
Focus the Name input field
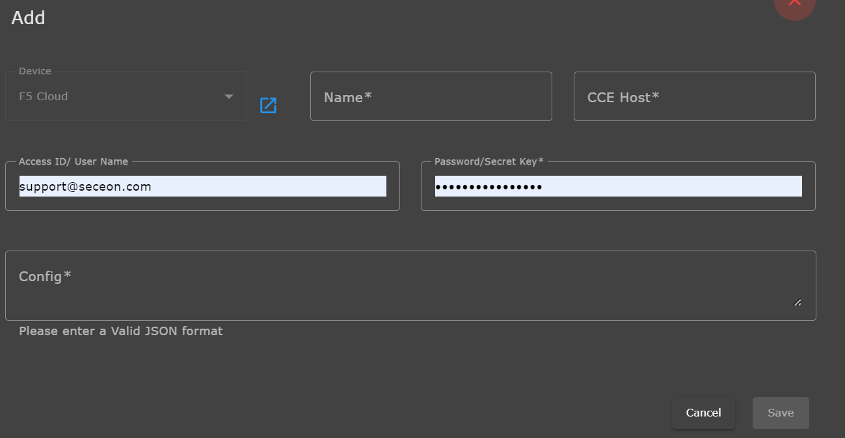(431, 97)
